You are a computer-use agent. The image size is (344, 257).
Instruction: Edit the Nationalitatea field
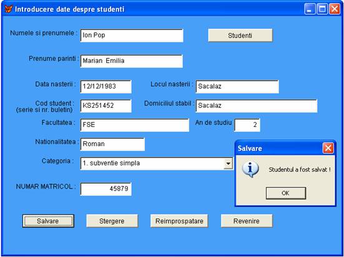tap(112, 144)
